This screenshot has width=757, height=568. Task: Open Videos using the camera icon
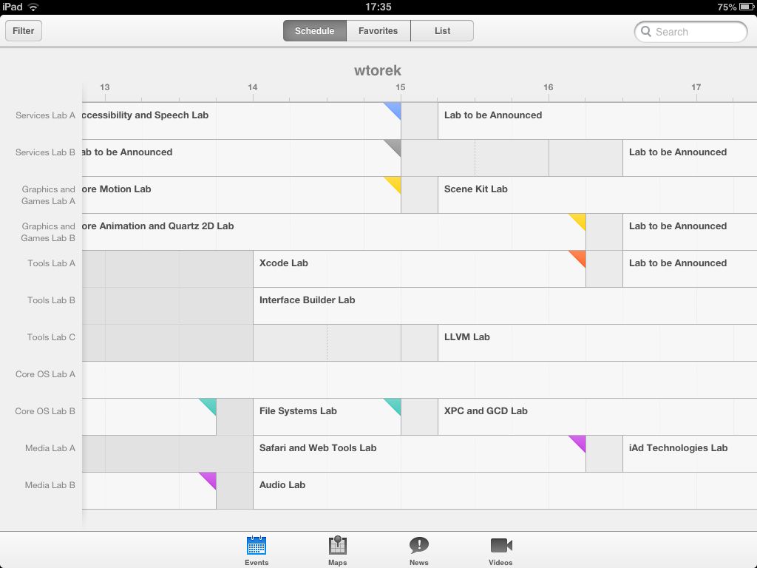pyautogui.click(x=500, y=547)
